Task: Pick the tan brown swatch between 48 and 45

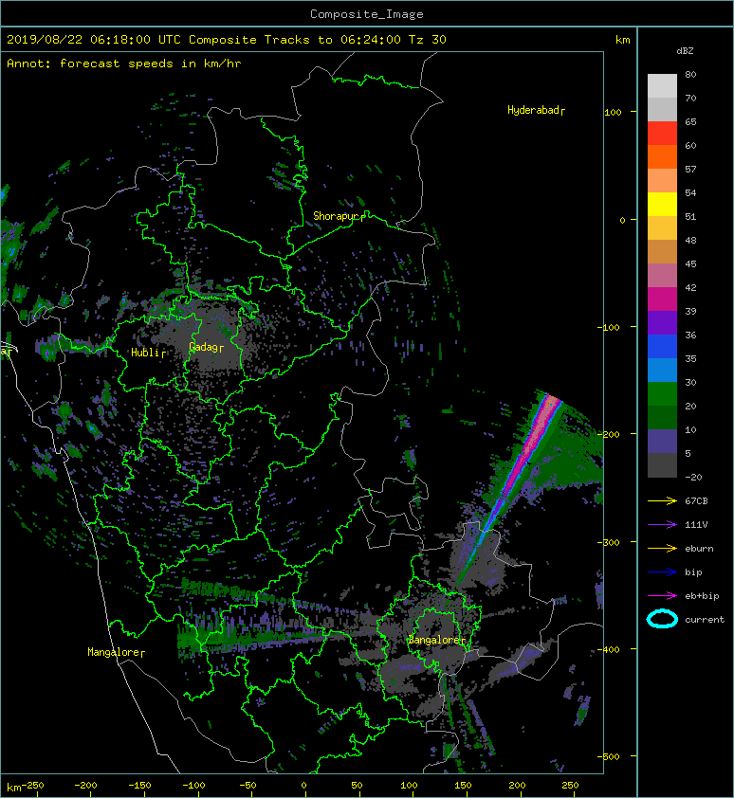Action: [662, 251]
